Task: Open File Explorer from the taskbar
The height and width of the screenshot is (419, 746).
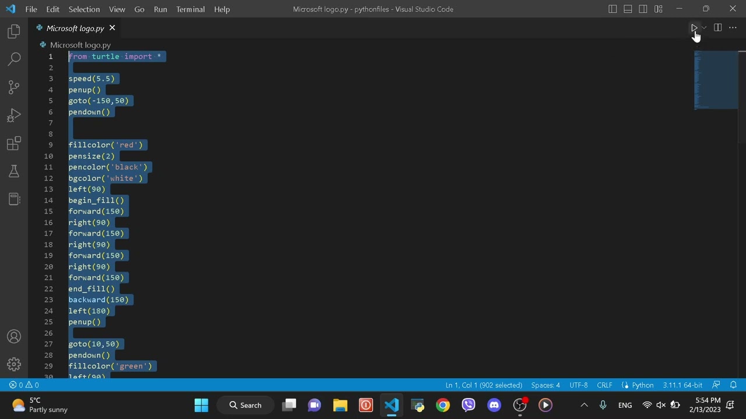Action: [x=340, y=405]
